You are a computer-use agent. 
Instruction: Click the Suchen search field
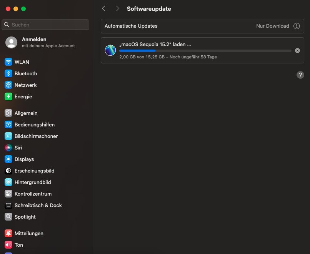[45, 25]
